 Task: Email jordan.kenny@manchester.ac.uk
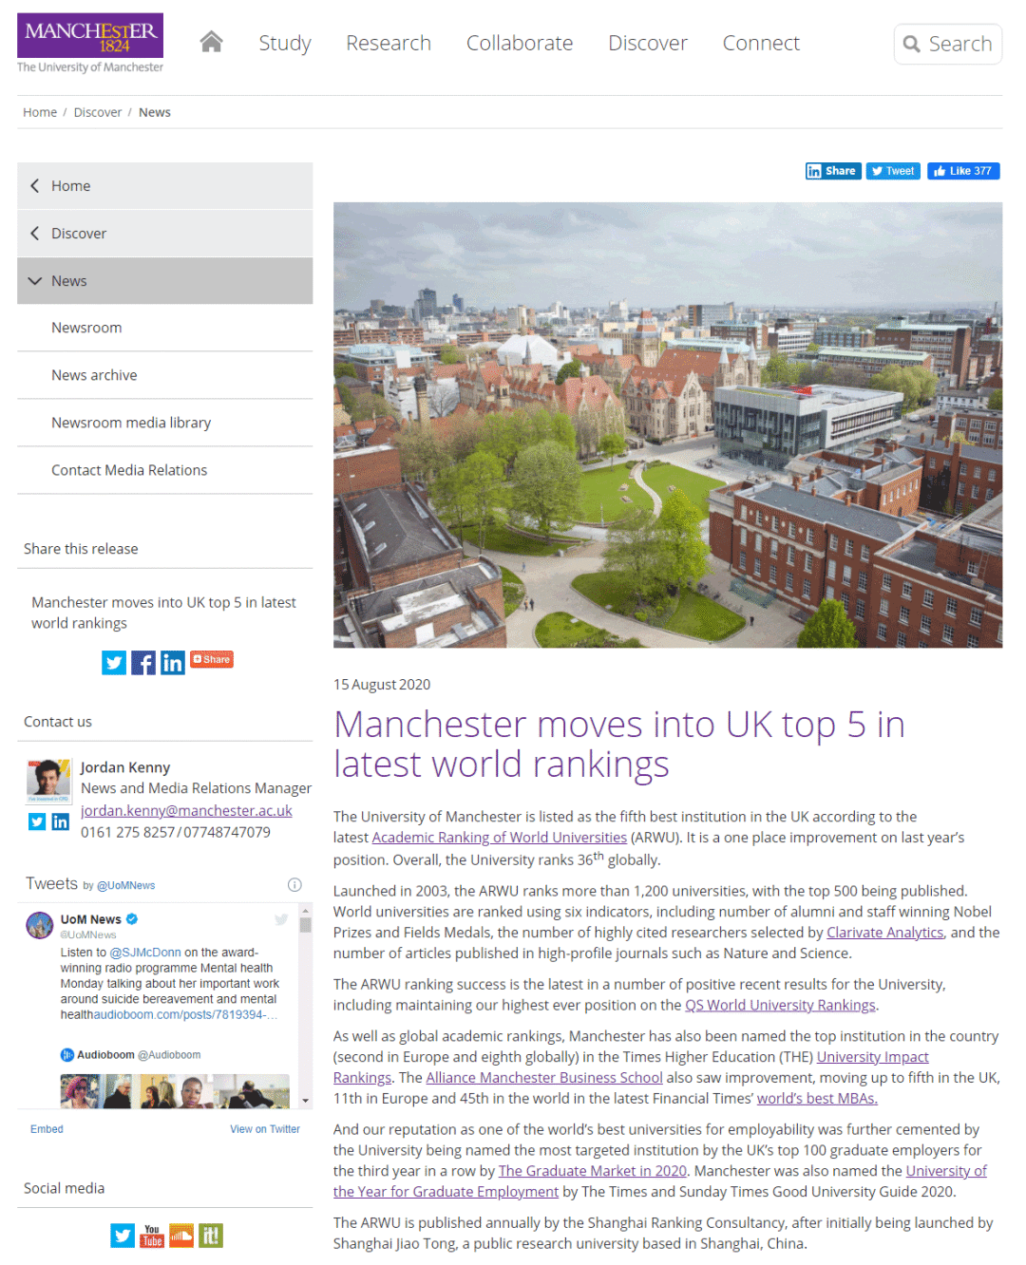point(186,810)
